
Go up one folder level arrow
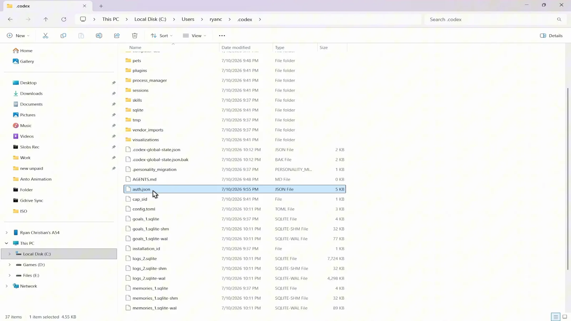pos(46,19)
